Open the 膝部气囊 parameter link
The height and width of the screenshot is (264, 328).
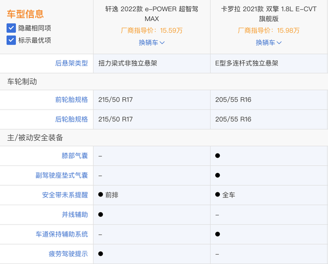pyautogui.click(x=75, y=156)
